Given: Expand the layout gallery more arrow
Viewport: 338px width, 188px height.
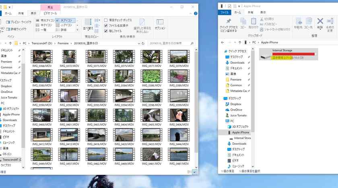Looking at the screenshot, I should [77, 30].
